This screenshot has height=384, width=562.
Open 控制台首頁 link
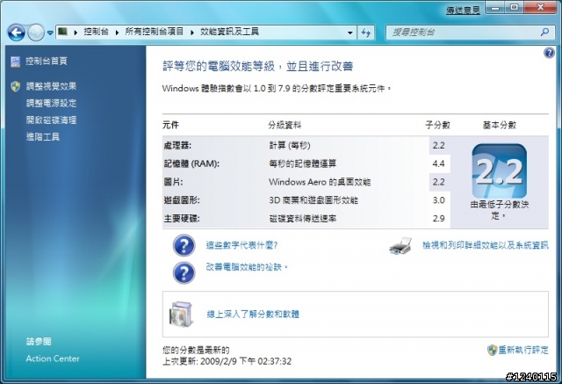47,61
